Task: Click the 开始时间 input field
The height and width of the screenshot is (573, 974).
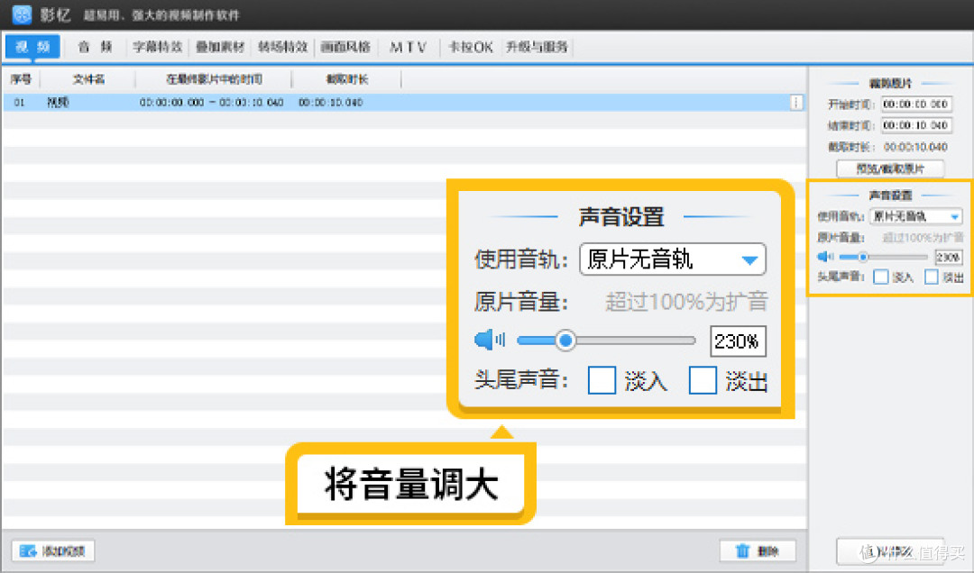Action: [x=916, y=104]
